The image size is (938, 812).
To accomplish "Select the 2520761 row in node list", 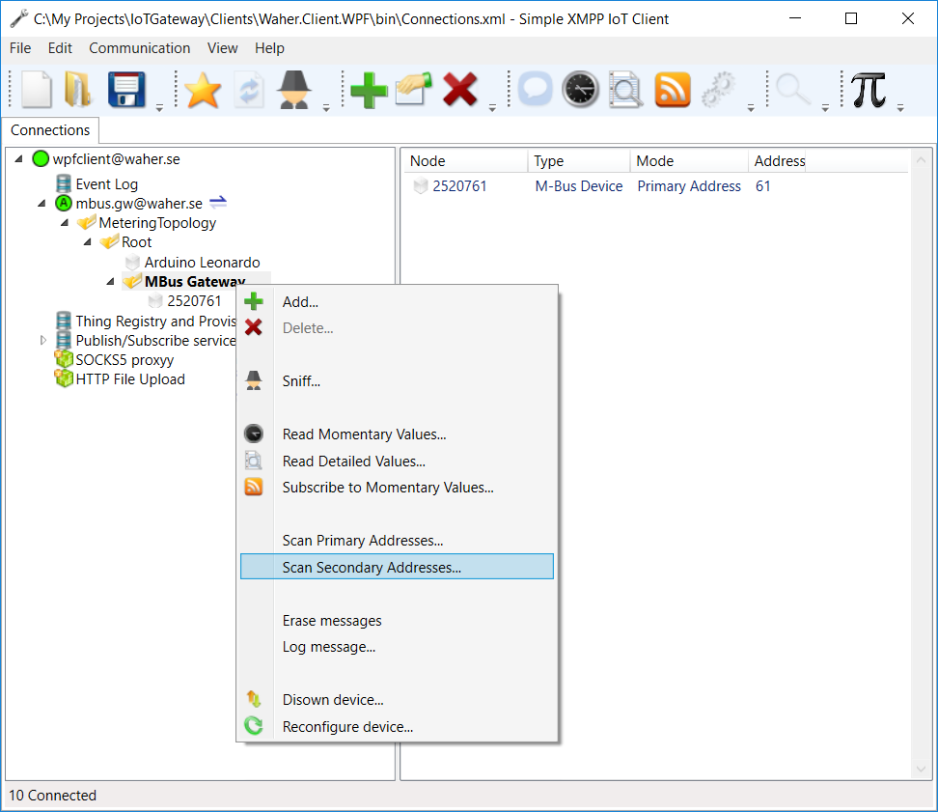I will coord(459,186).
